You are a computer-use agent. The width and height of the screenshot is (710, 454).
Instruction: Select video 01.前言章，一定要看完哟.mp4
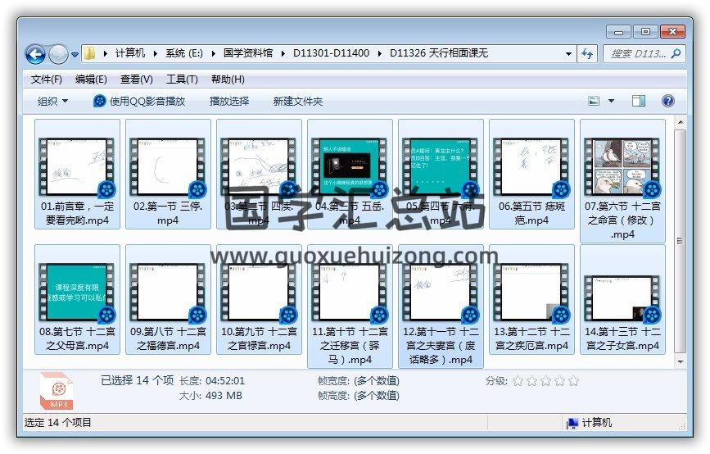(77, 175)
